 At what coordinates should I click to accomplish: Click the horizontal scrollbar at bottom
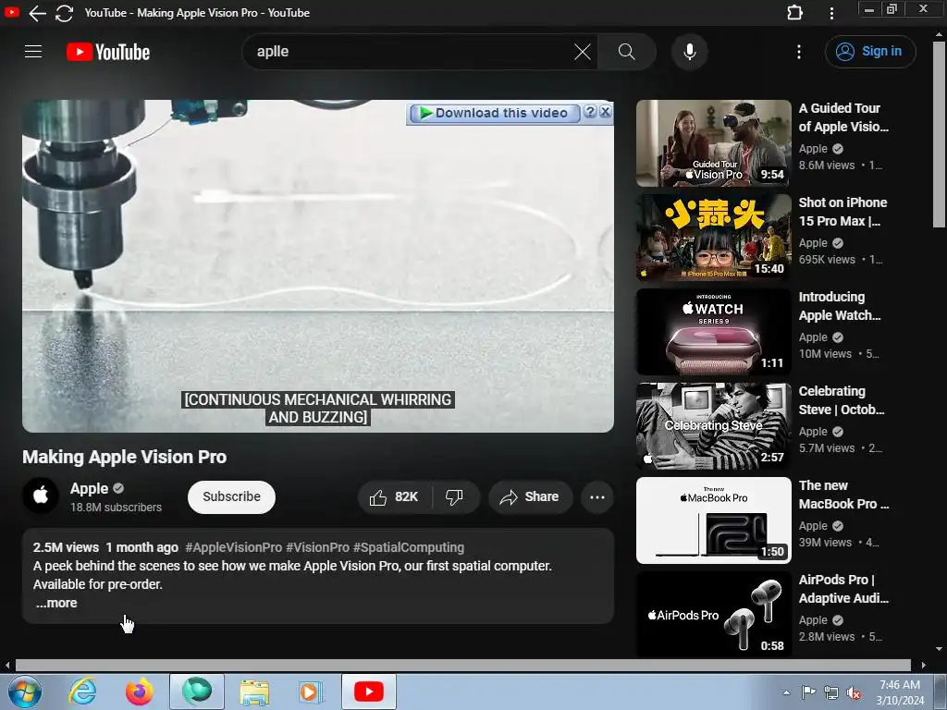[x=462, y=666]
